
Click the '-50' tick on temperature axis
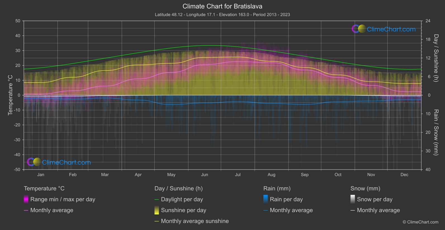[17, 170]
